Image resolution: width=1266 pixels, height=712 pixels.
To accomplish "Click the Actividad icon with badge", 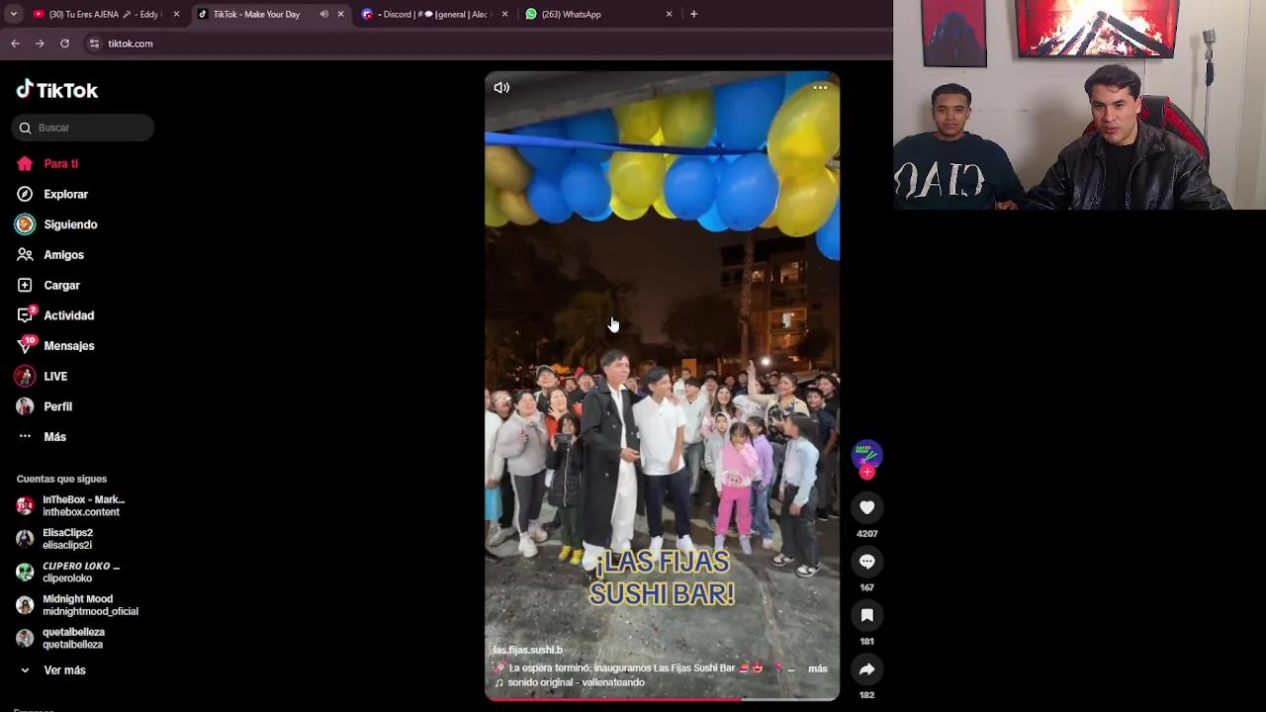I will click(26, 315).
